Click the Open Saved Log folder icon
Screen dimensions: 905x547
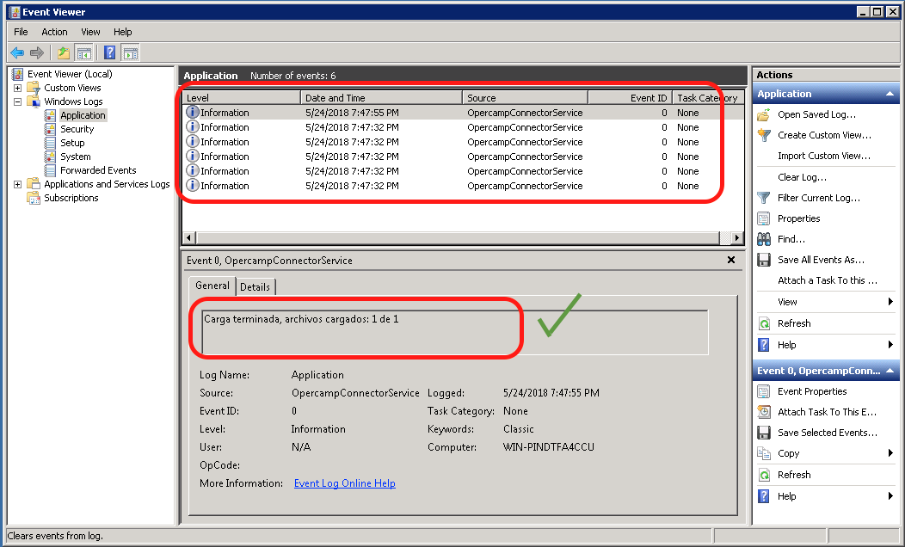click(763, 114)
